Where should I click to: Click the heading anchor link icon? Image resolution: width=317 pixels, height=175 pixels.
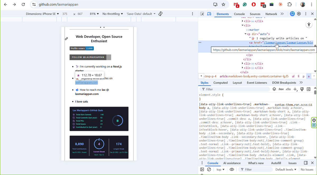pyautogui.click(x=66, y=39)
